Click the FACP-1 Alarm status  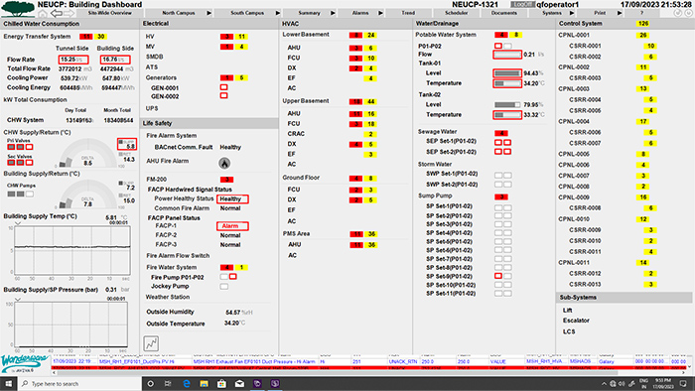[x=232, y=226]
